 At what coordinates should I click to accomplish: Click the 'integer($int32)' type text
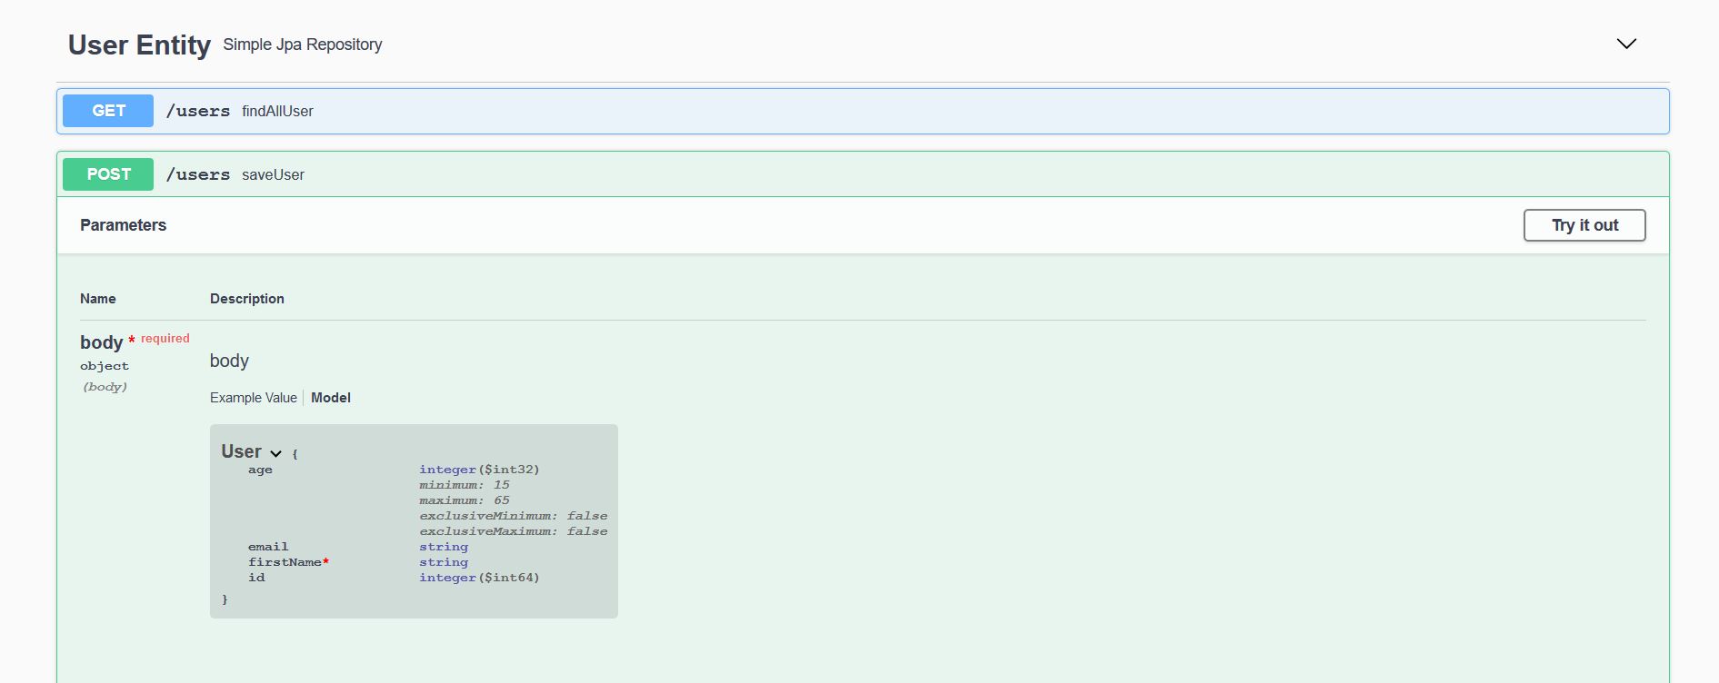479,470
